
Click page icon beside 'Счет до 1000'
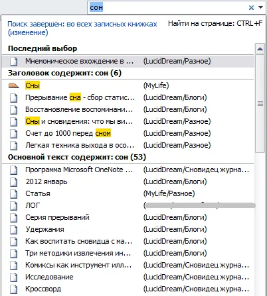[x=14, y=133]
